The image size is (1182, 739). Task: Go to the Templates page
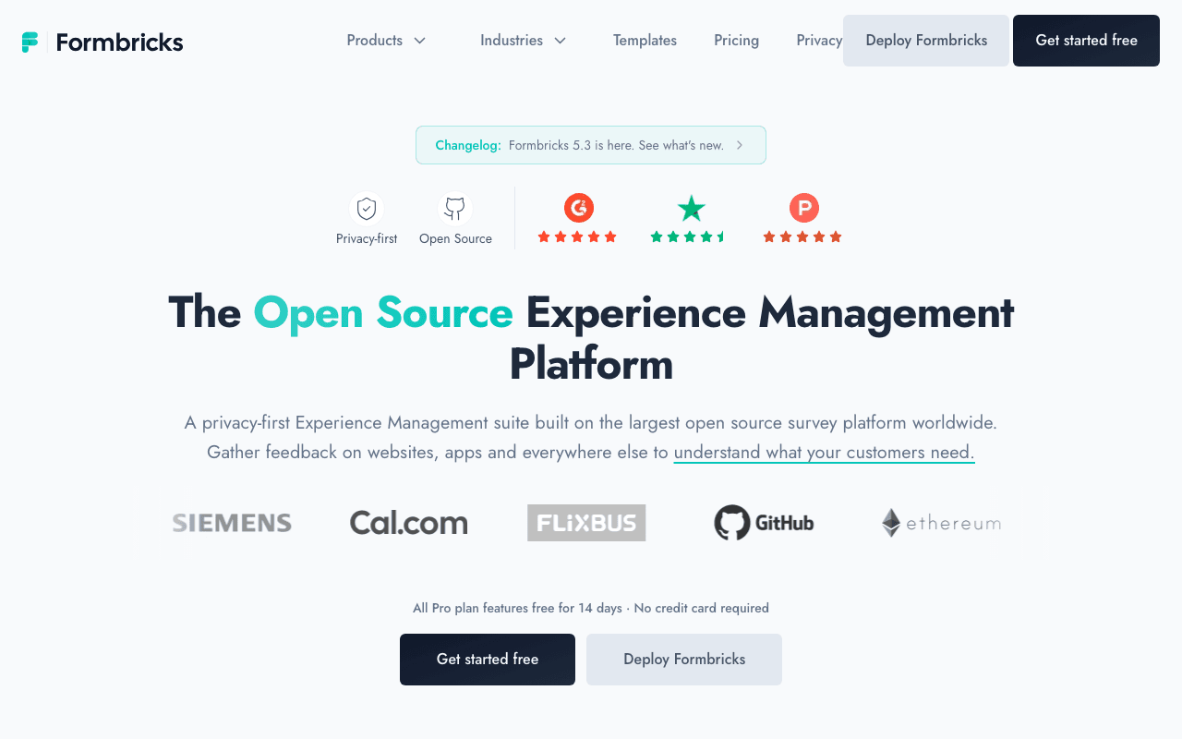pos(645,41)
